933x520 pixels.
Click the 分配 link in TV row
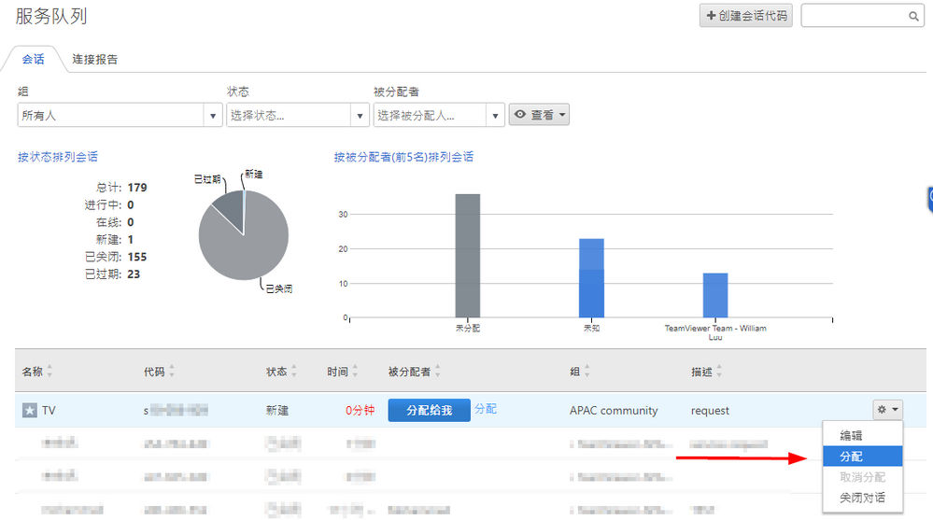(486, 409)
